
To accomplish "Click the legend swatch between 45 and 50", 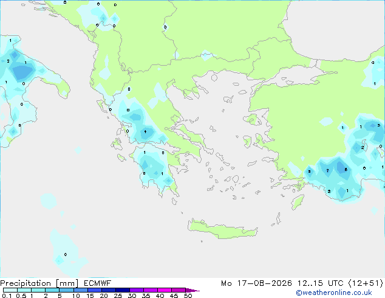I will 179,290.
